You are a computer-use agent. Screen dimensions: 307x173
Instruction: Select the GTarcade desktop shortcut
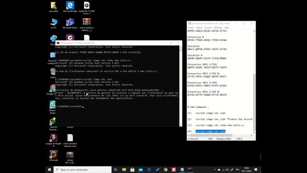(x=53, y=156)
